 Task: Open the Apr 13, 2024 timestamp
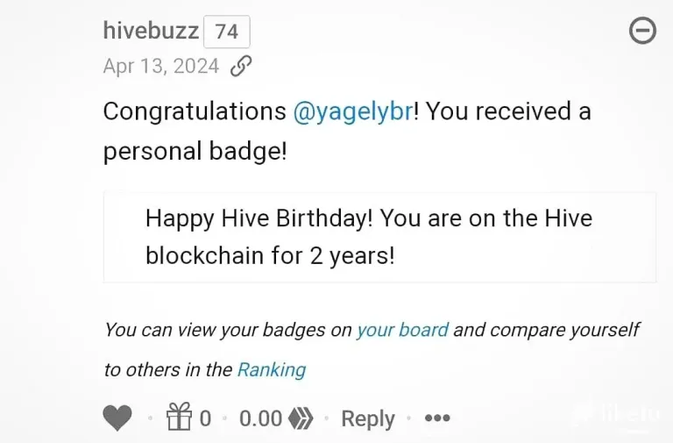click(x=161, y=66)
